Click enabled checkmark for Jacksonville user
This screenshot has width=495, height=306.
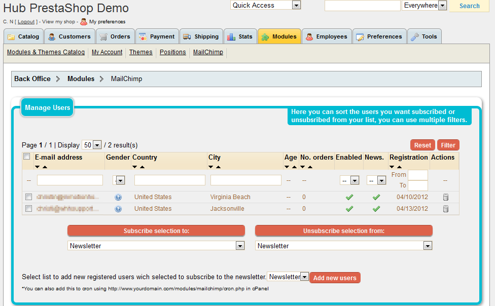tap(349, 209)
